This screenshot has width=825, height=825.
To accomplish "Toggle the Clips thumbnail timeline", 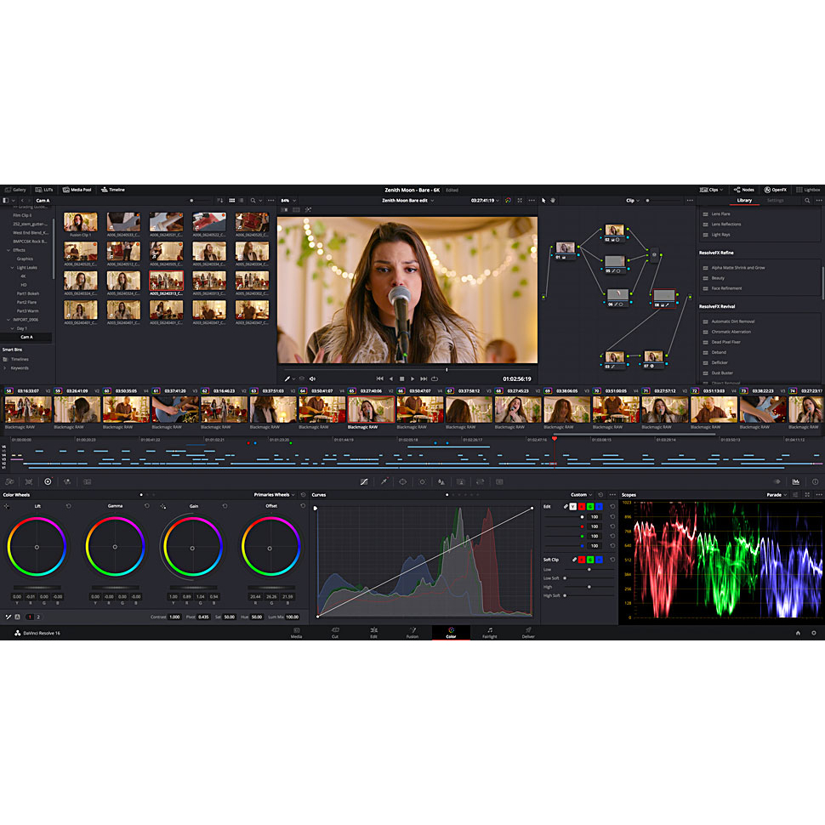I will 708,190.
